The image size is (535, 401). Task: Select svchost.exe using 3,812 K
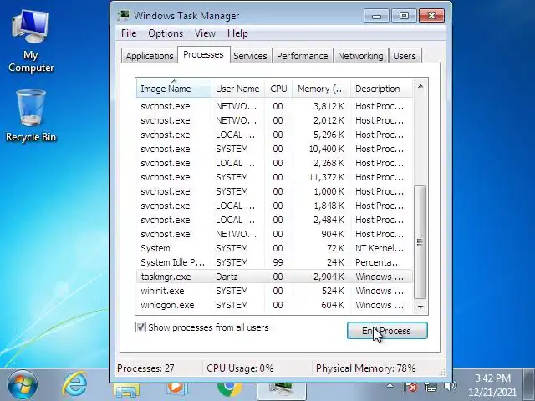(x=274, y=106)
